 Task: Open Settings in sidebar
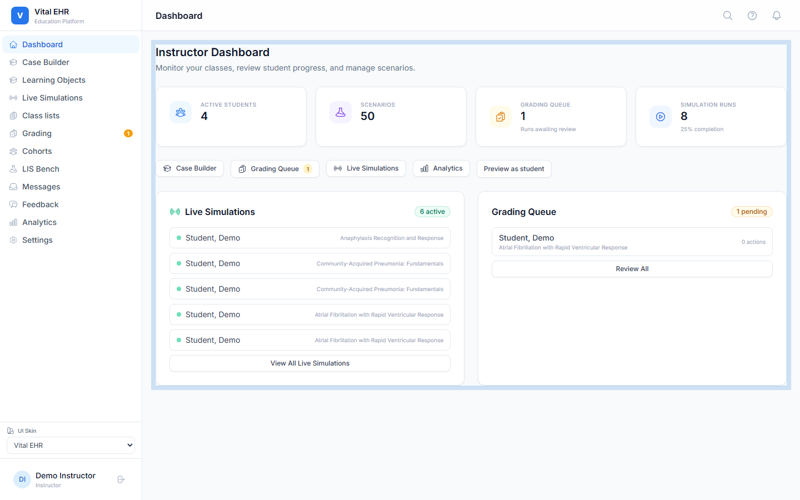click(71, 240)
